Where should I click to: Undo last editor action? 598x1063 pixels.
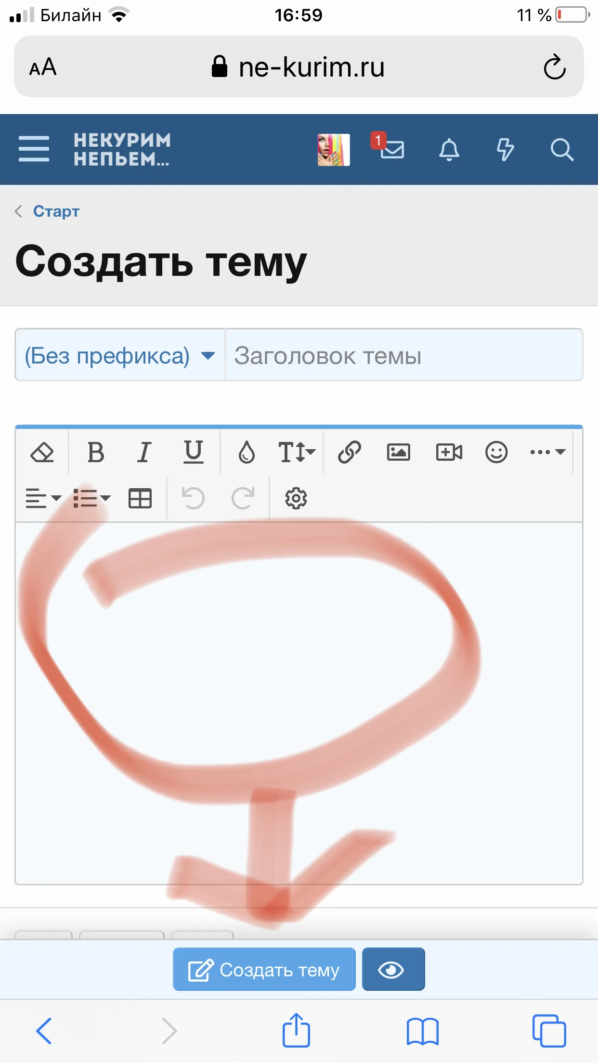click(193, 498)
